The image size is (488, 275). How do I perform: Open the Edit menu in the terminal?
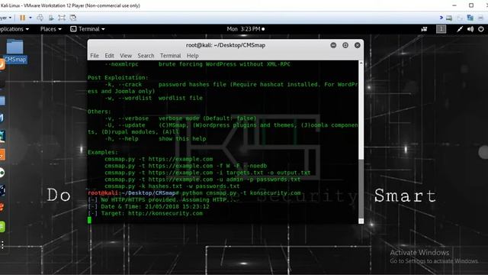pyautogui.click(x=109, y=56)
